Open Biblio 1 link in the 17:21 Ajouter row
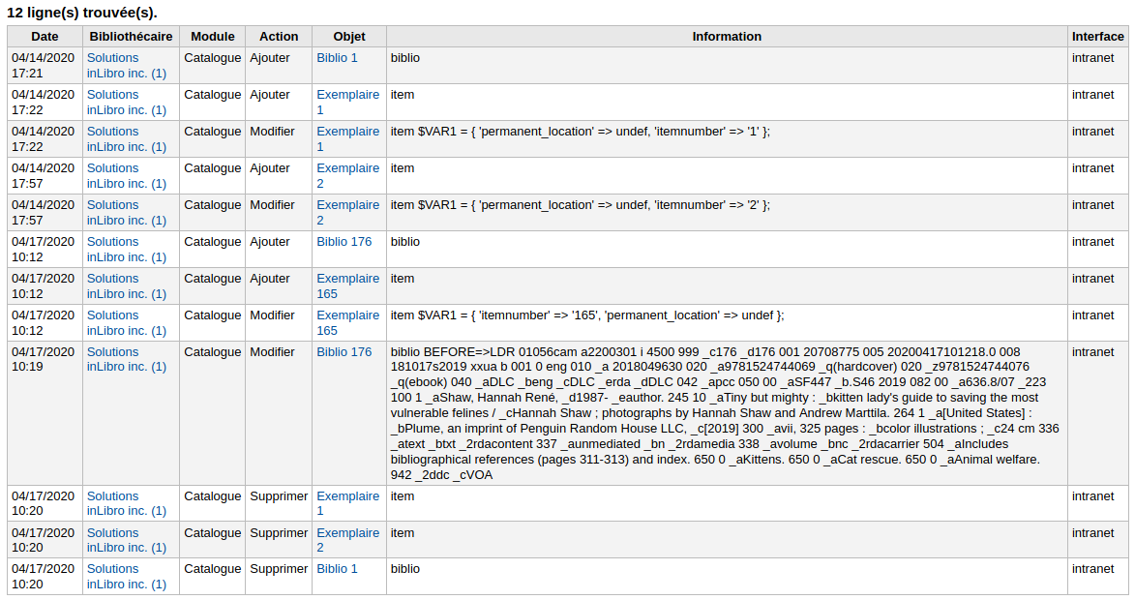The width and height of the screenshot is (1135, 600). click(x=337, y=58)
